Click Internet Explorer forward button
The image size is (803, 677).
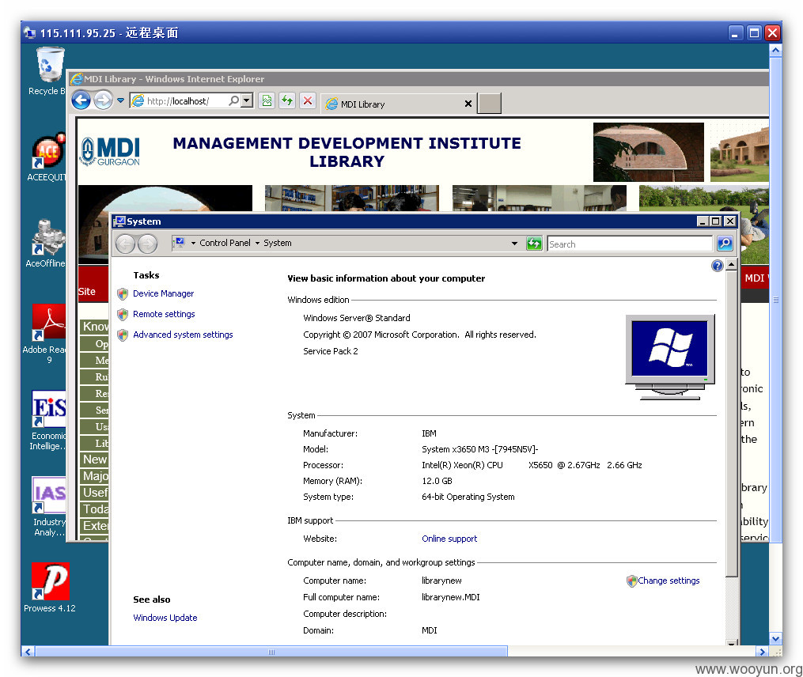(103, 100)
